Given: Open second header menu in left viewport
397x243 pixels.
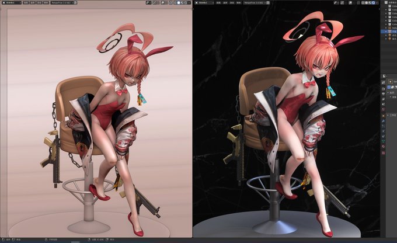Looking at the screenshot, I should [x=33, y=2].
